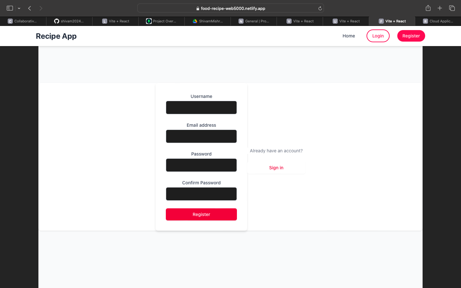Click the address bar URL field
Screen dimensions: 461x288
pos(230,8)
